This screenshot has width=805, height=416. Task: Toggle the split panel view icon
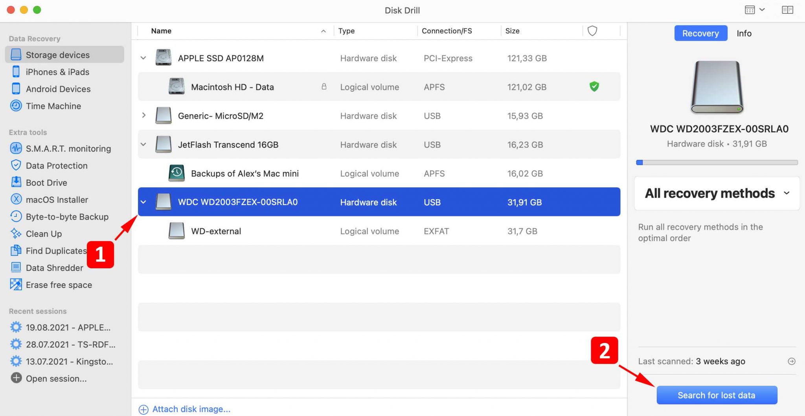[787, 10]
